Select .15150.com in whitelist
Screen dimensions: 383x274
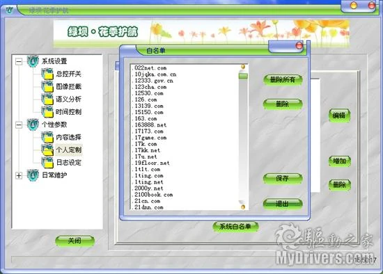[148, 112]
